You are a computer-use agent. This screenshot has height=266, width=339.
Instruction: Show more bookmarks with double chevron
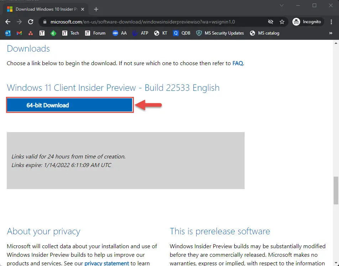(330, 33)
